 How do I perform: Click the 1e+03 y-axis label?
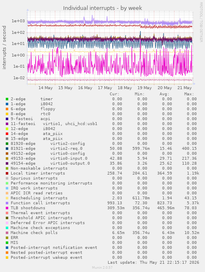18,21
